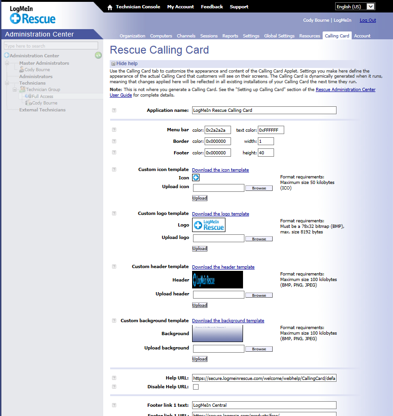This screenshot has height=416, width=393.
Task: Click Browse button for Upload header
Action: pyautogui.click(x=259, y=295)
